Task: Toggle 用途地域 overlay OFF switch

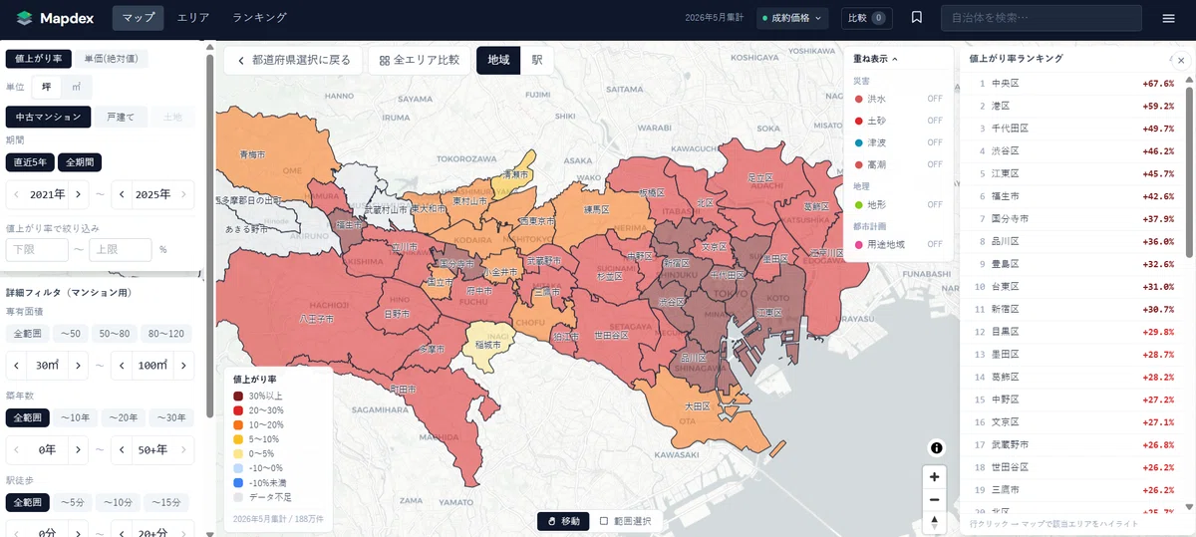Action: pyautogui.click(x=935, y=244)
